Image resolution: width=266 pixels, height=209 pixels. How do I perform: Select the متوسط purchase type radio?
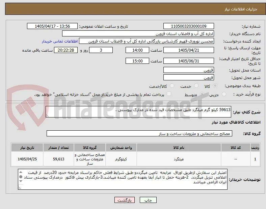tap(202, 94)
